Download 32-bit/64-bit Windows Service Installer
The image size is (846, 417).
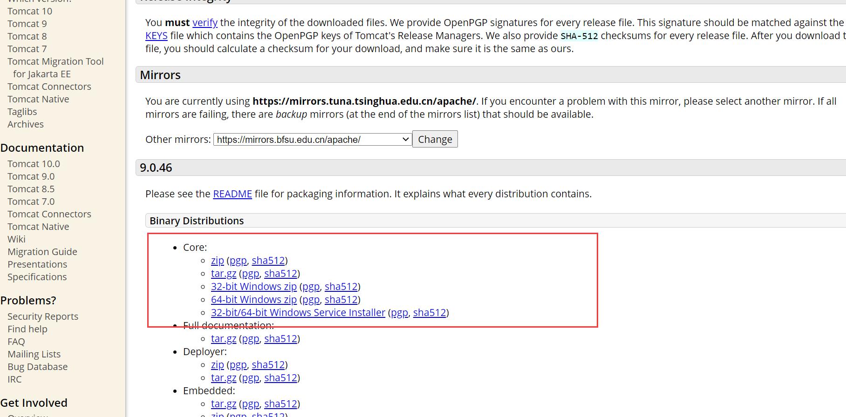[298, 312]
